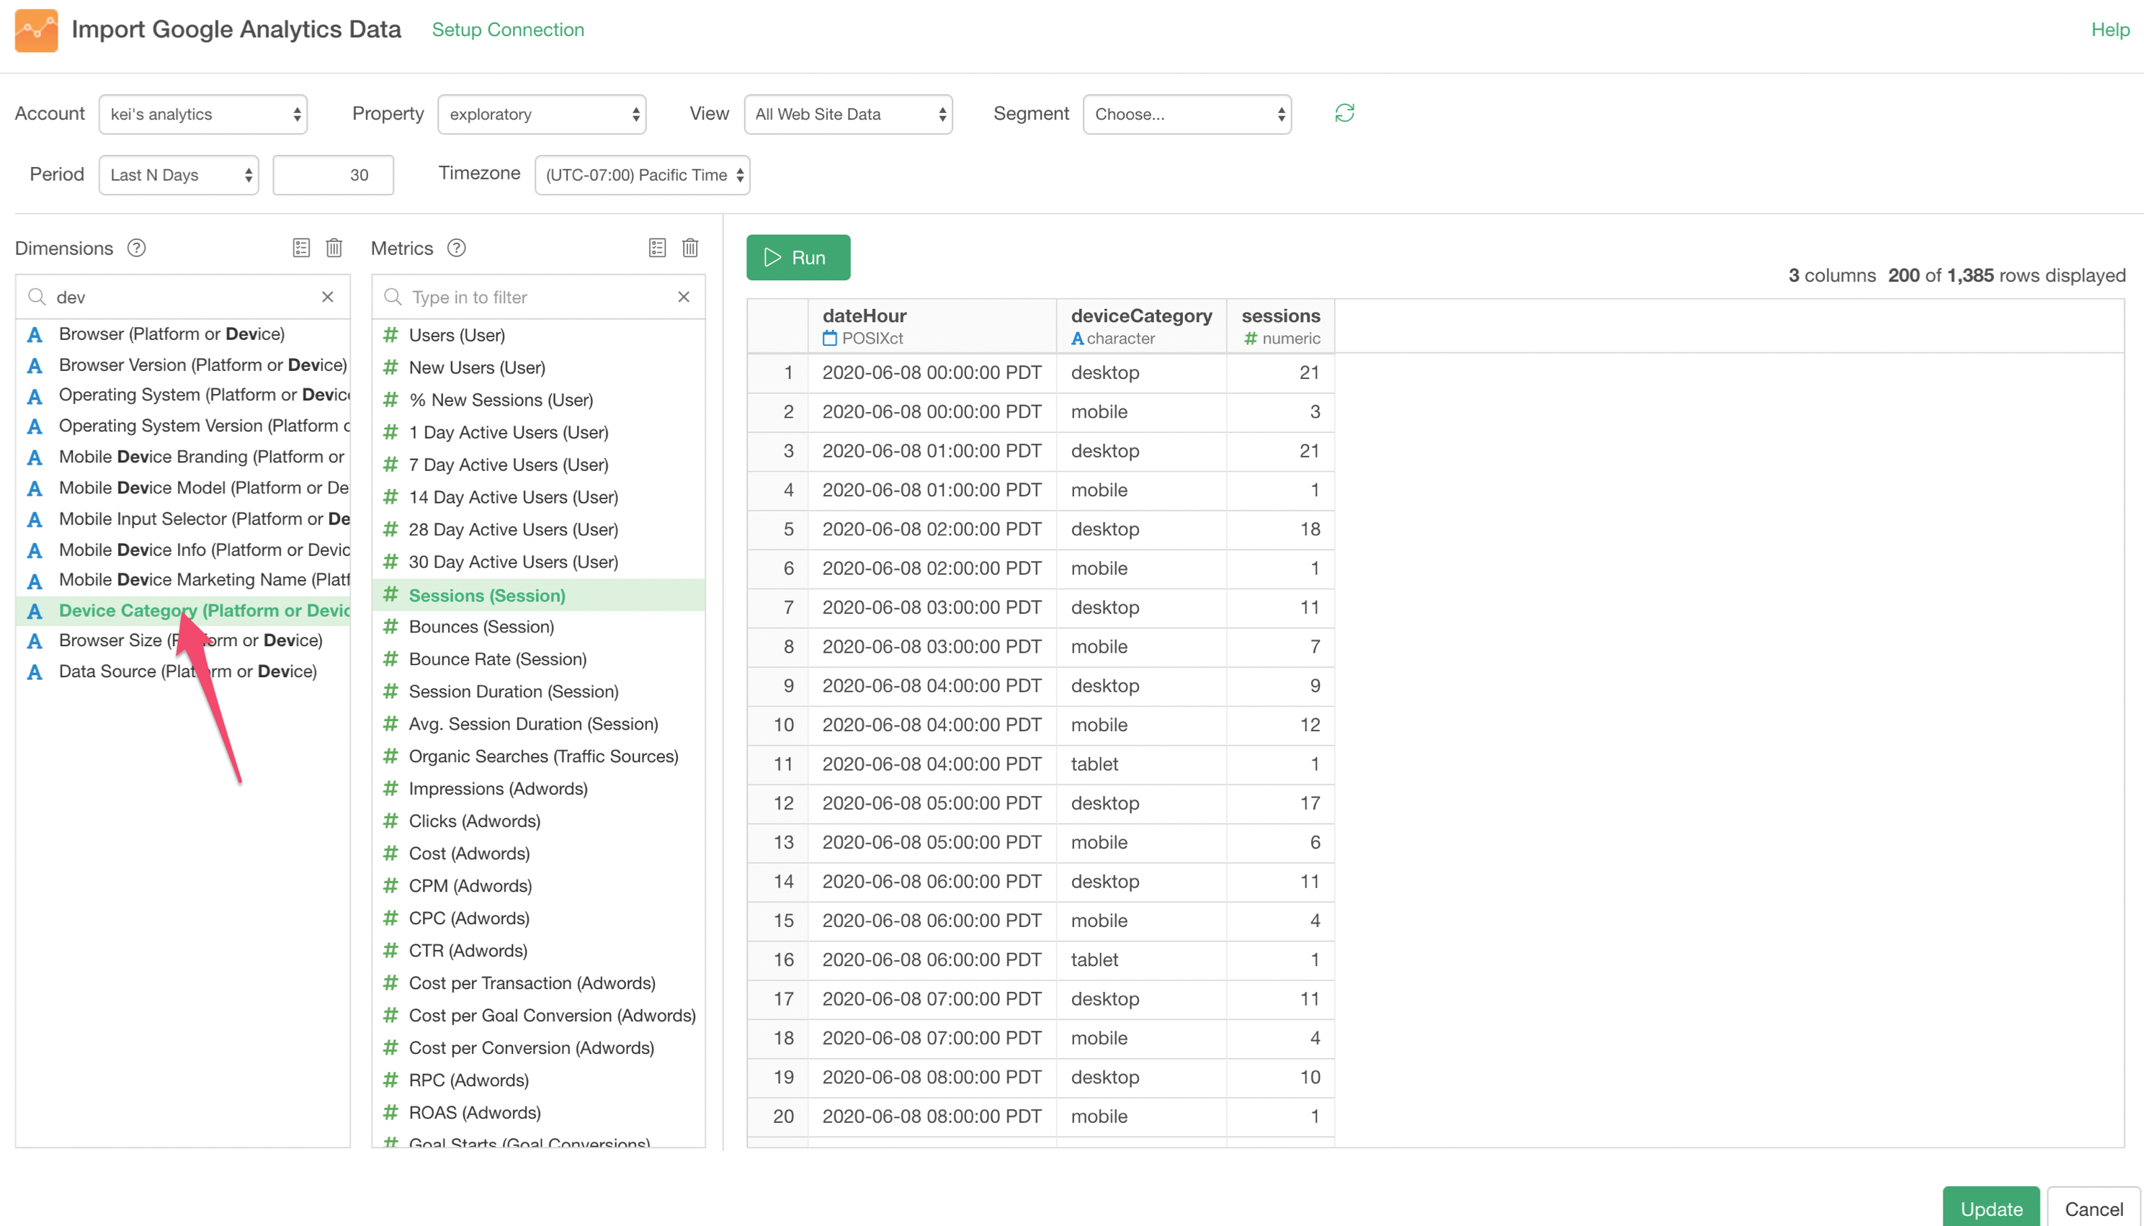
Task: Select Browser (Platform or Device) dimension
Action: click(183, 334)
